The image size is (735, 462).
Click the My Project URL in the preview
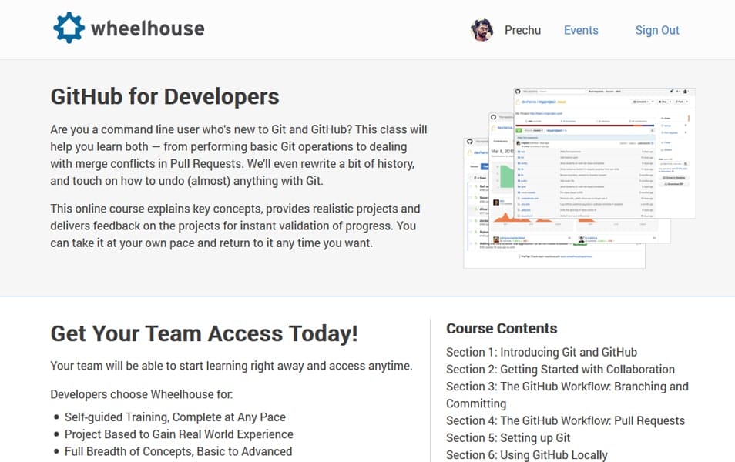(545, 113)
